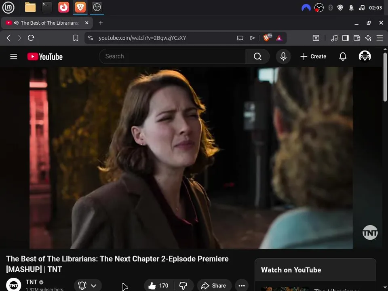Viewport: 388px width, 291px height.
Task: Search with your voice microphone button
Action: click(283, 57)
